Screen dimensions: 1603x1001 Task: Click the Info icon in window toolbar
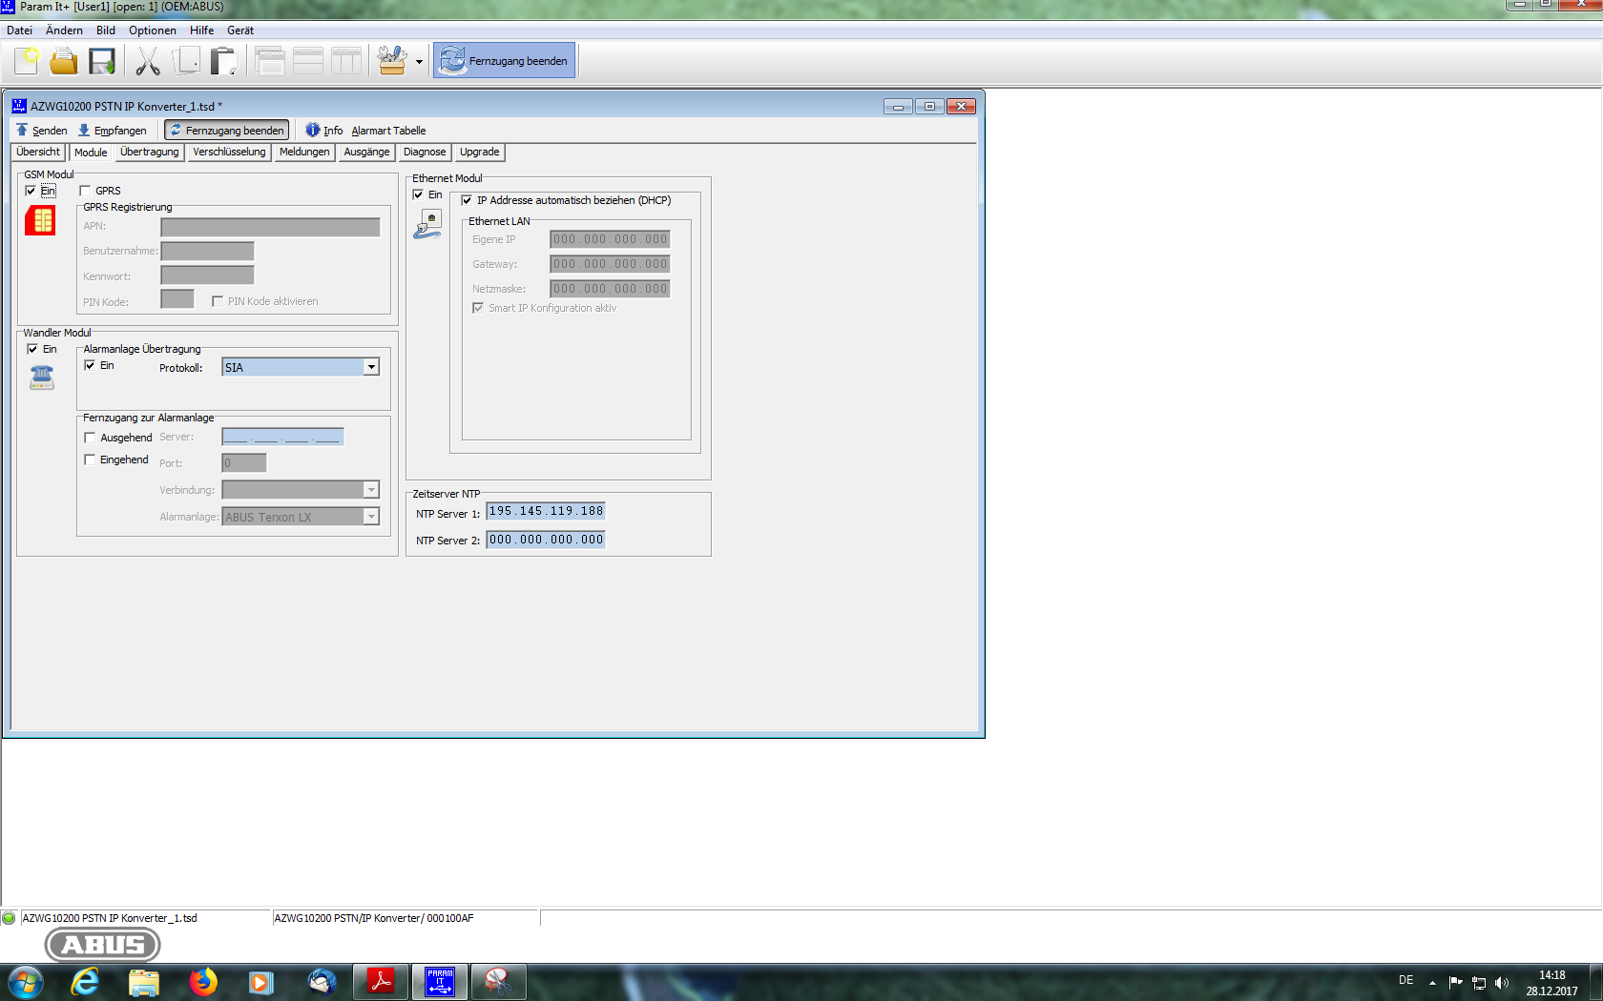[x=313, y=131]
